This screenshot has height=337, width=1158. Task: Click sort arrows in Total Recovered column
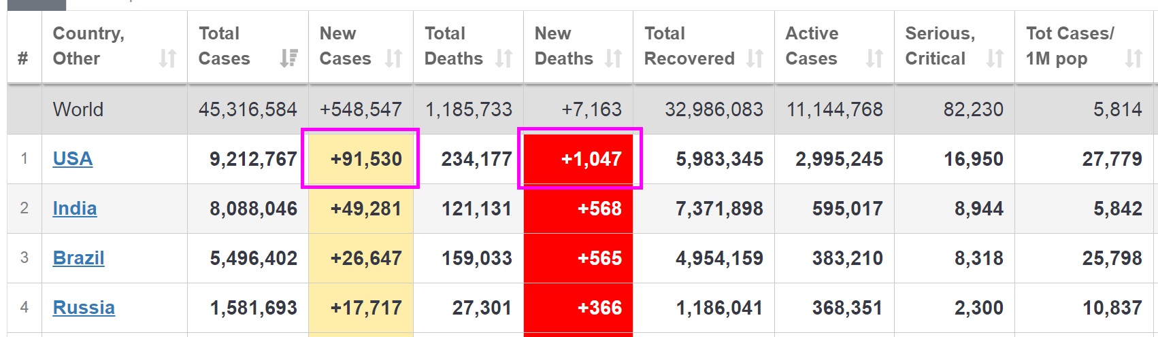[754, 59]
